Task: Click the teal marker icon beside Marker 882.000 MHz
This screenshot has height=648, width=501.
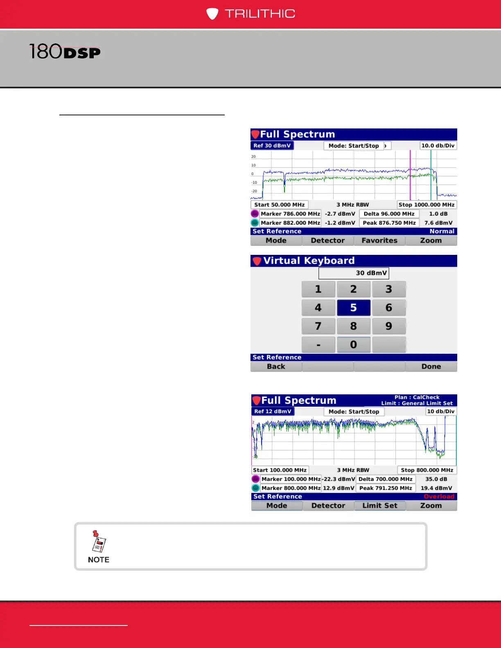Action: tap(255, 223)
